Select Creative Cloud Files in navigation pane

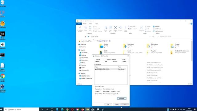click(85, 41)
